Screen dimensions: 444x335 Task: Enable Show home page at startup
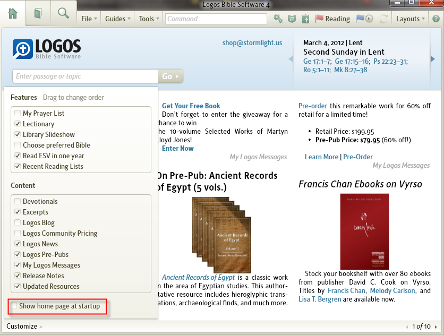click(x=14, y=306)
